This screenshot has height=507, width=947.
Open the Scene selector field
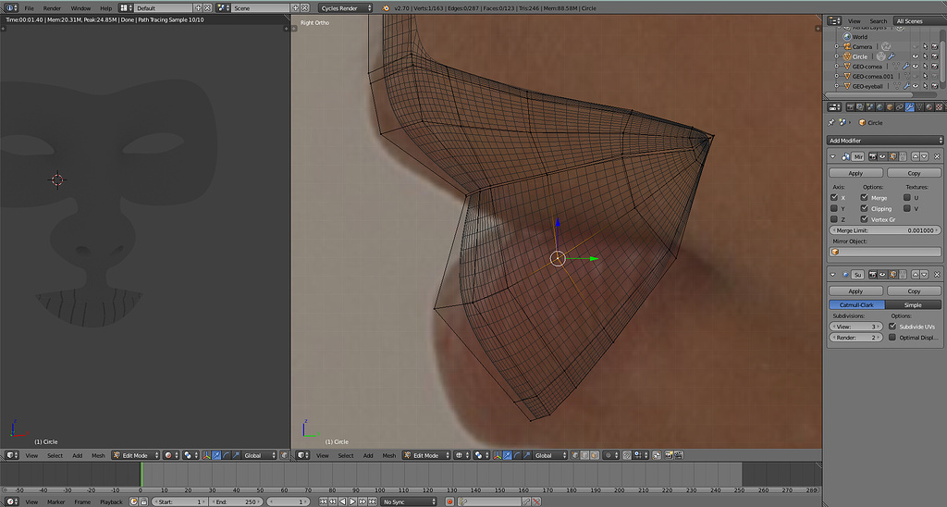pyautogui.click(x=261, y=7)
